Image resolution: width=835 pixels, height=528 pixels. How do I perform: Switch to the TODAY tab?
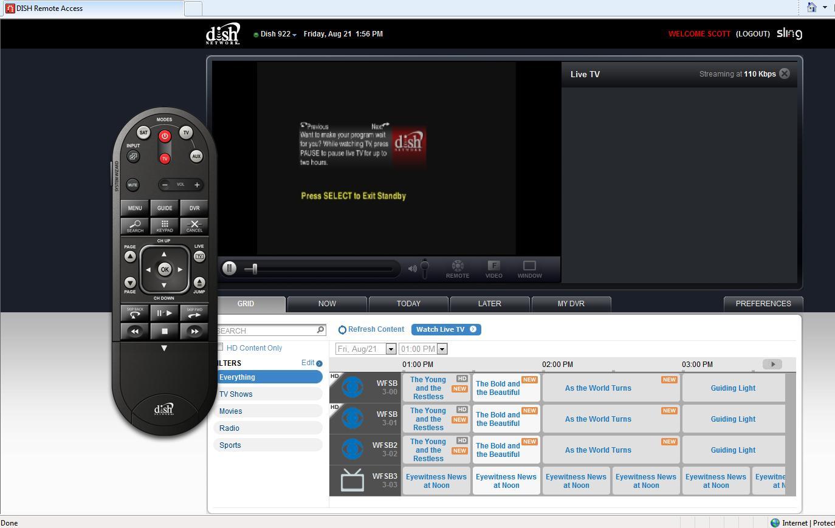coord(408,304)
